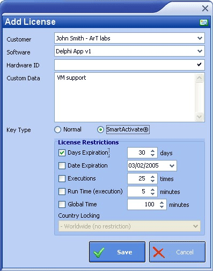The image size is (213, 271).
Task: Increase the run time minutes
Action: [x=152, y=190]
